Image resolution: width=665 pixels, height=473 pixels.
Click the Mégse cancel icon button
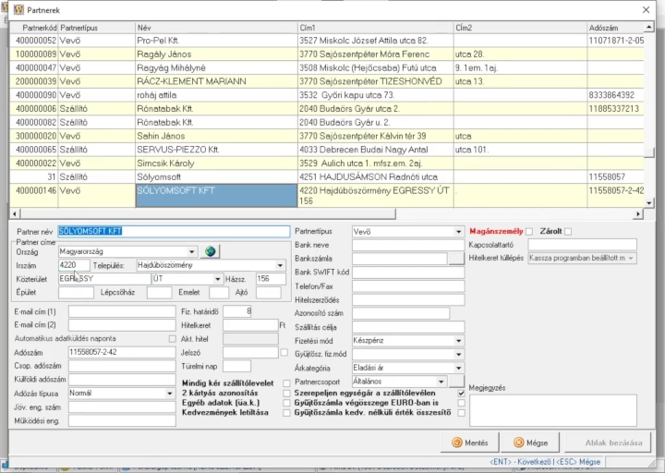coord(530,443)
